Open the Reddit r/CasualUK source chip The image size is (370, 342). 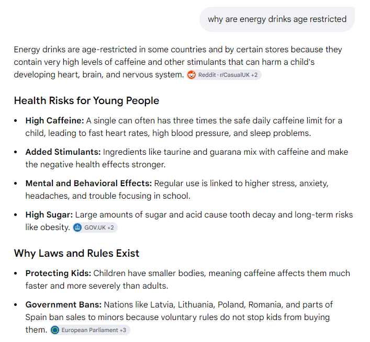pyautogui.click(x=224, y=75)
